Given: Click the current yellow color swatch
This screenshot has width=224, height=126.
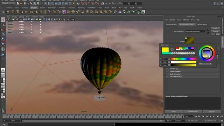Looking at the screenshot, I should 165,50.
